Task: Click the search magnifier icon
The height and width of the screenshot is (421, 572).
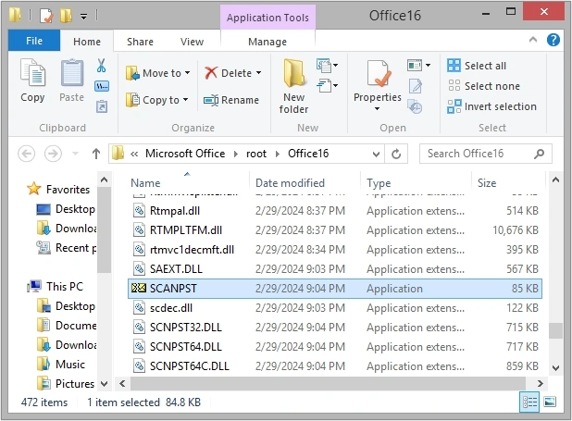Action: coord(539,154)
